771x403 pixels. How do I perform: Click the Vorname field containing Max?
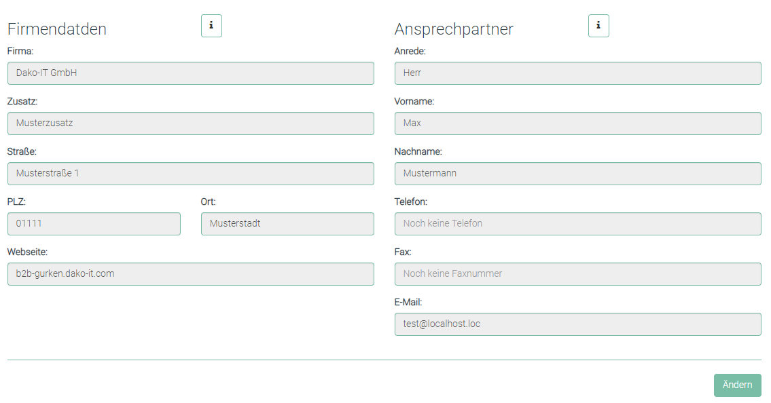[x=577, y=123]
